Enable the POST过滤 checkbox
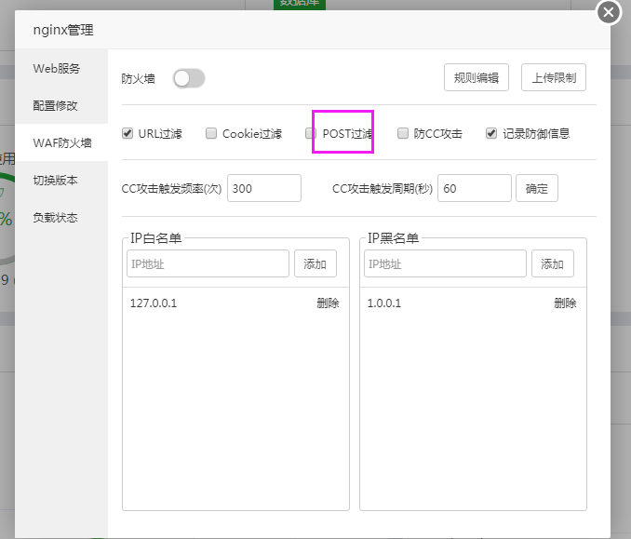This screenshot has width=631, height=539. click(310, 133)
